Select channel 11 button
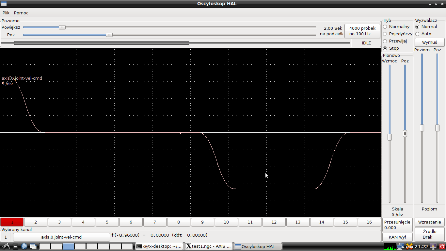Screen dimensions: 446x251 coord(250,222)
